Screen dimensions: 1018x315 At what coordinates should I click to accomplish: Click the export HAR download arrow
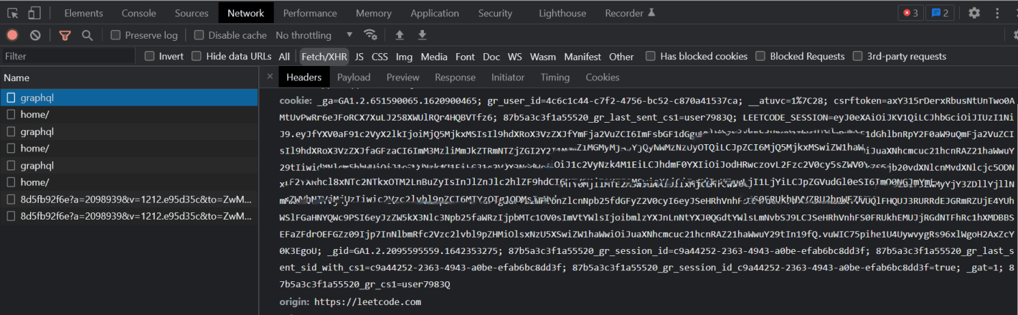click(x=423, y=35)
